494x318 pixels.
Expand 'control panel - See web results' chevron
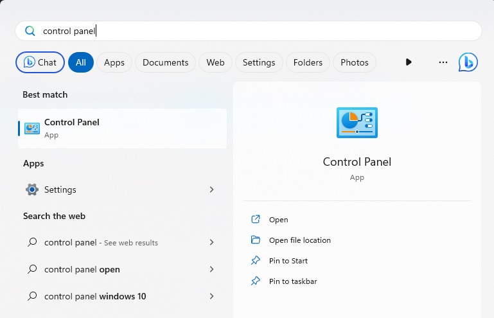212,242
